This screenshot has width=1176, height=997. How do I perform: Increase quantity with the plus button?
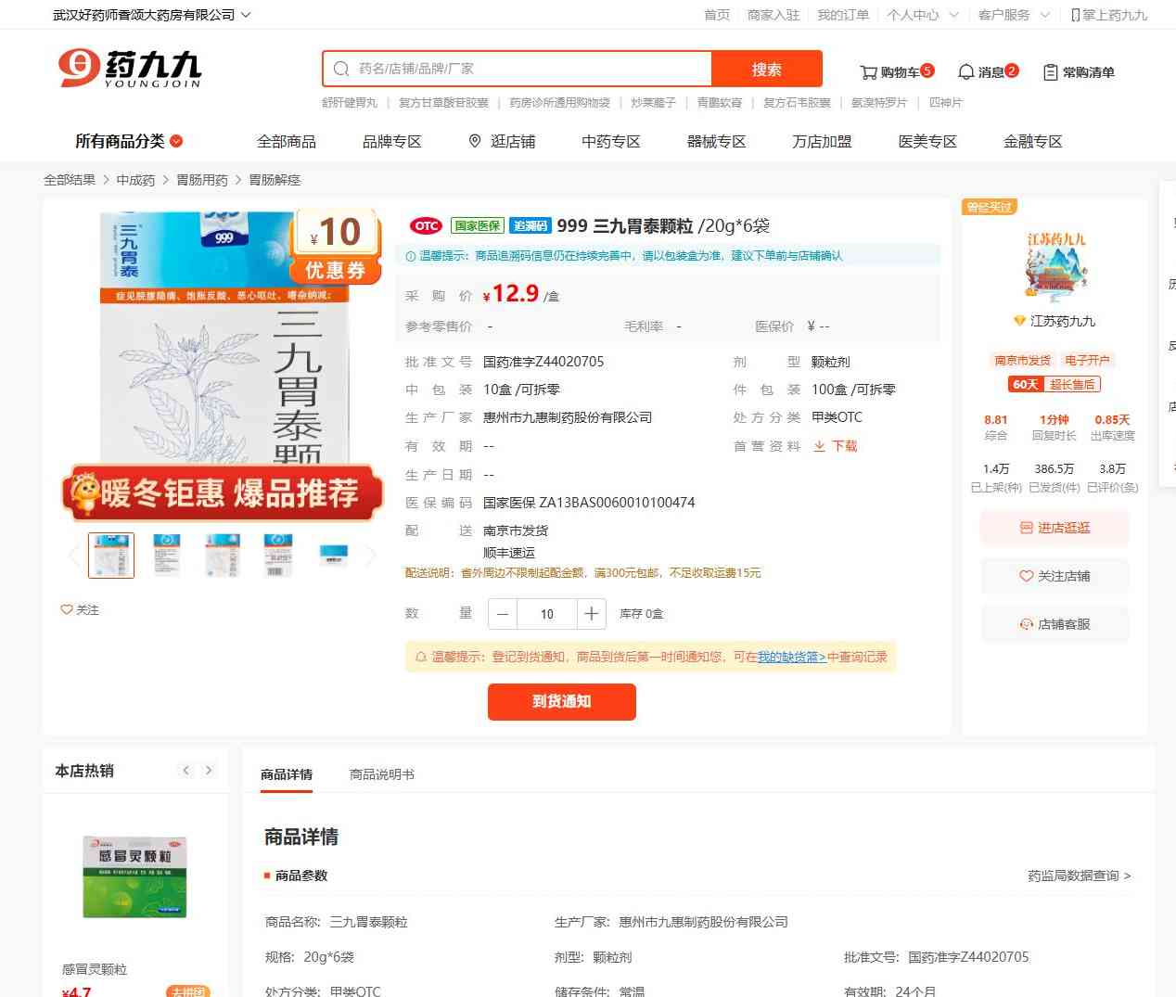pyautogui.click(x=591, y=614)
